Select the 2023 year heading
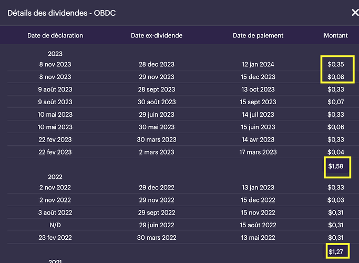This screenshot has width=359, height=263. click(x=55, y=54)
